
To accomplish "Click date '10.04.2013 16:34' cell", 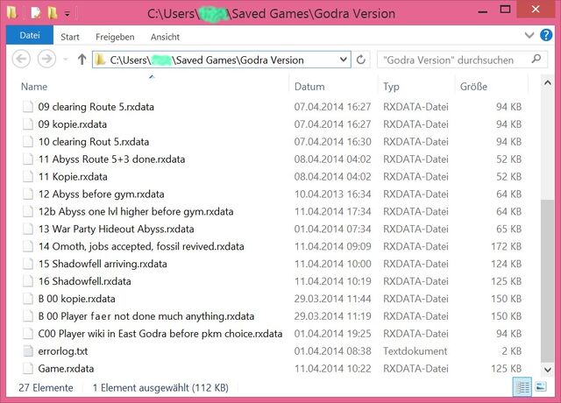I will (332, 194).
